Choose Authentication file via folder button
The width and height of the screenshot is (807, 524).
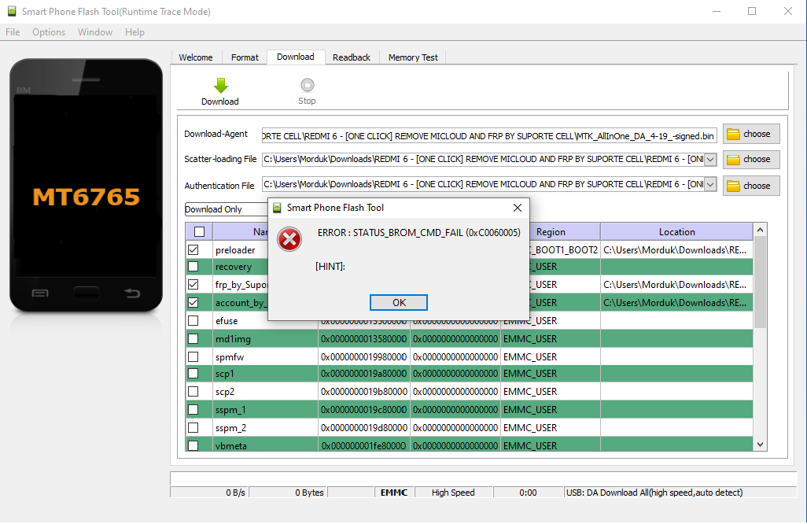[x=751, y=186]
